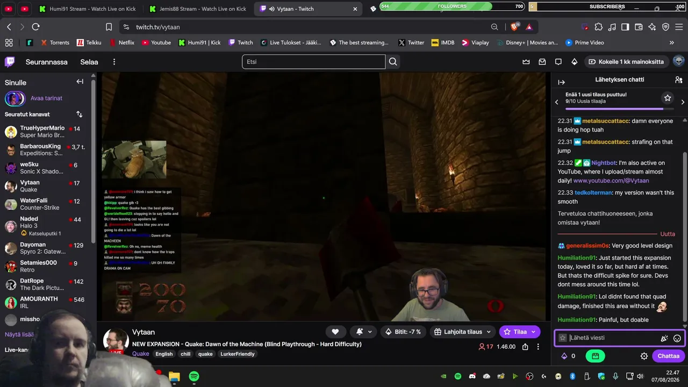688x387 pixels.
Task: Click Kokeile 1 kk mainoksitta button
Action: click(x=627, y=62)
